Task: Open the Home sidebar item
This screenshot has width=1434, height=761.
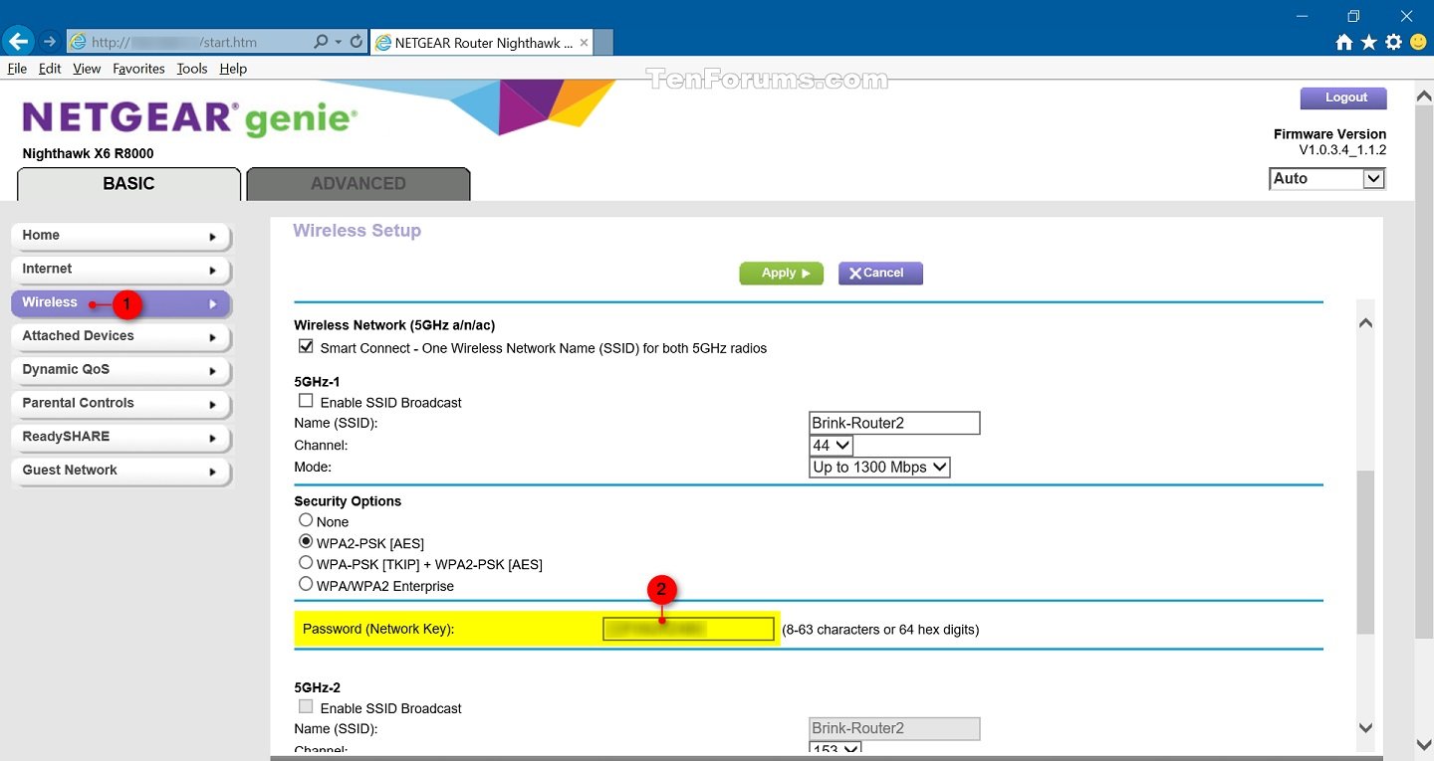Action: click(x=120, y=236)
